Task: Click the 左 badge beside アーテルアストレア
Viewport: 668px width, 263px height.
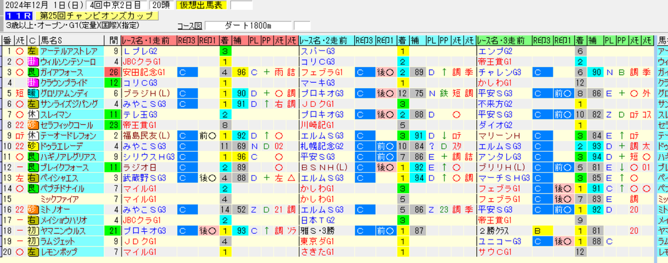Action: (32, 51)
